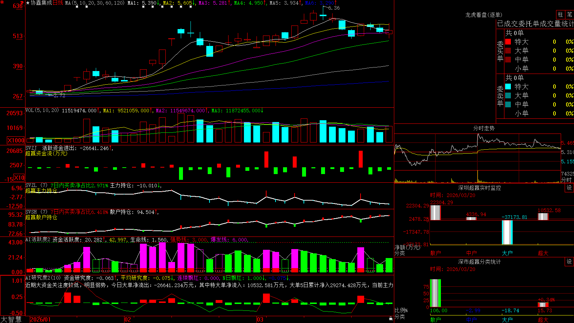The height and width of the screenshot is (323, 574).
Task: Click the X1000 volume scale box
Action: point(16,140)
